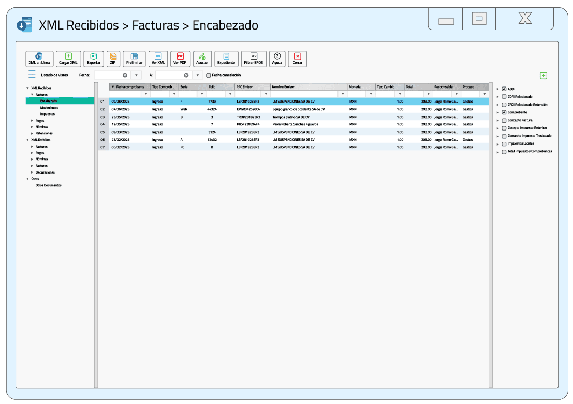The image size is (573, 404).
Task: Check the CFDI Relacionado checkbox
Action: pos(504,96)
